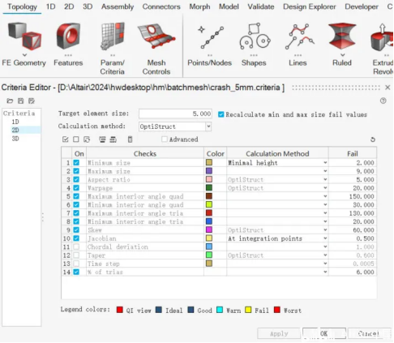This screenshot has height=343, width=394.
Task: Close the Criteria Editor panel
Action: click(x=388, y=88)
